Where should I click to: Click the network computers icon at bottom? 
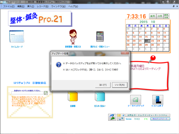point(121,117)
